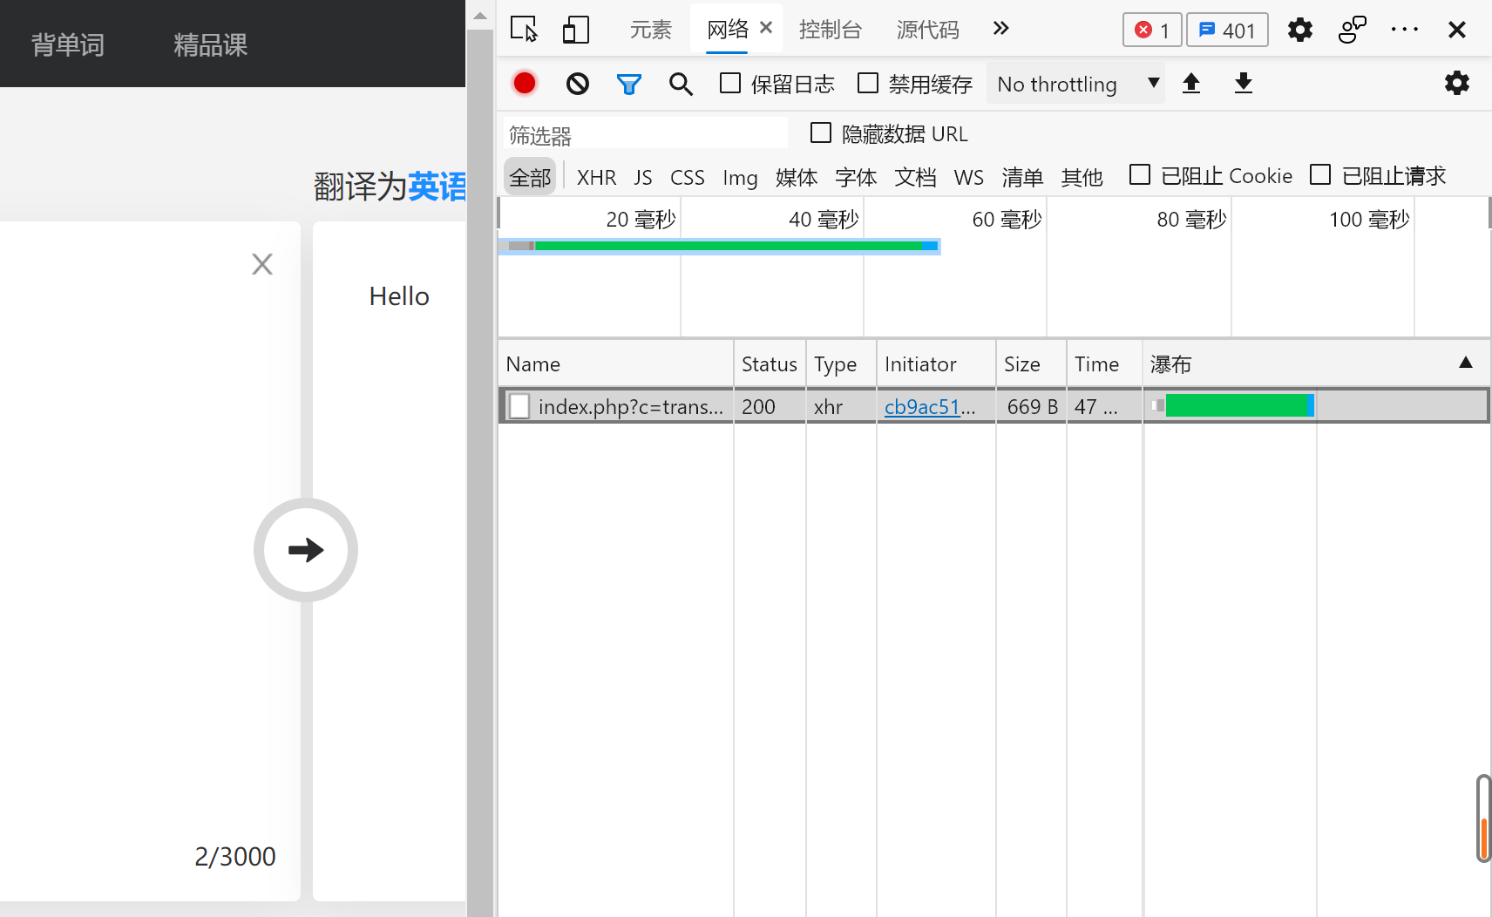The image size is (1492, 917).
Task: Enable the 保留日志 checkbox
Action: tap(729, 83)
